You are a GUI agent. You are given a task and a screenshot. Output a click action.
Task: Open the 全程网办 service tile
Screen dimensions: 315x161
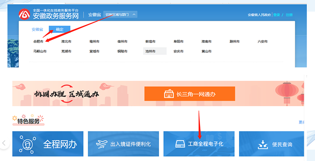(x=48, y=144)
